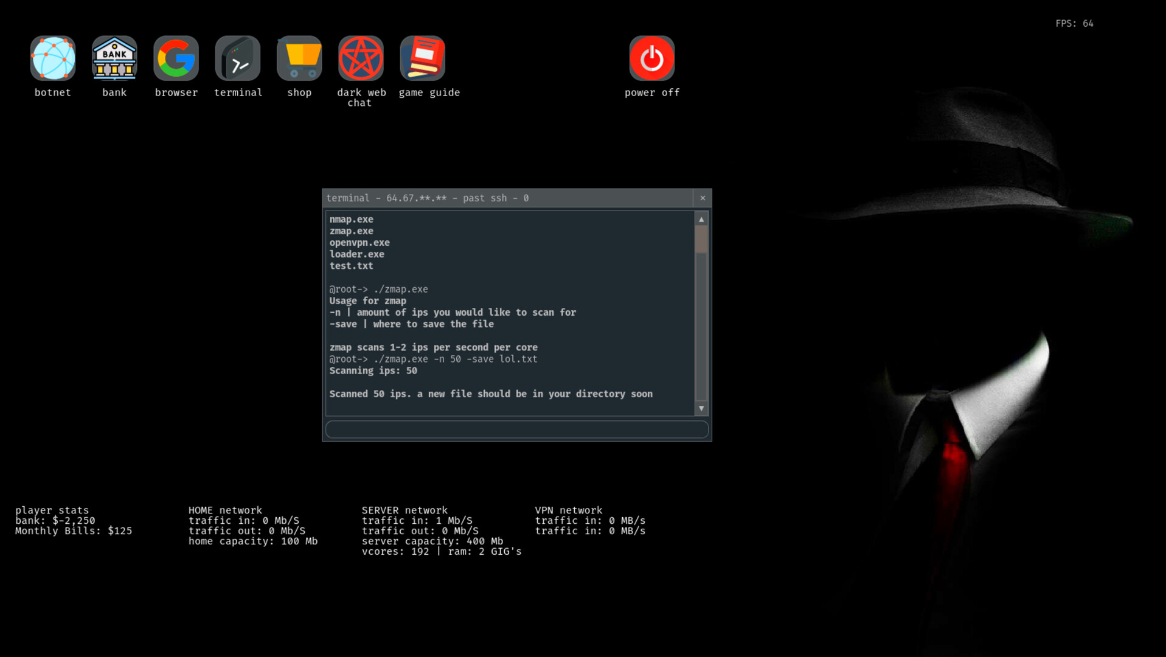Screen dimensions: 1166x657
Task: Open the Google browser
Action: (176, 58)
